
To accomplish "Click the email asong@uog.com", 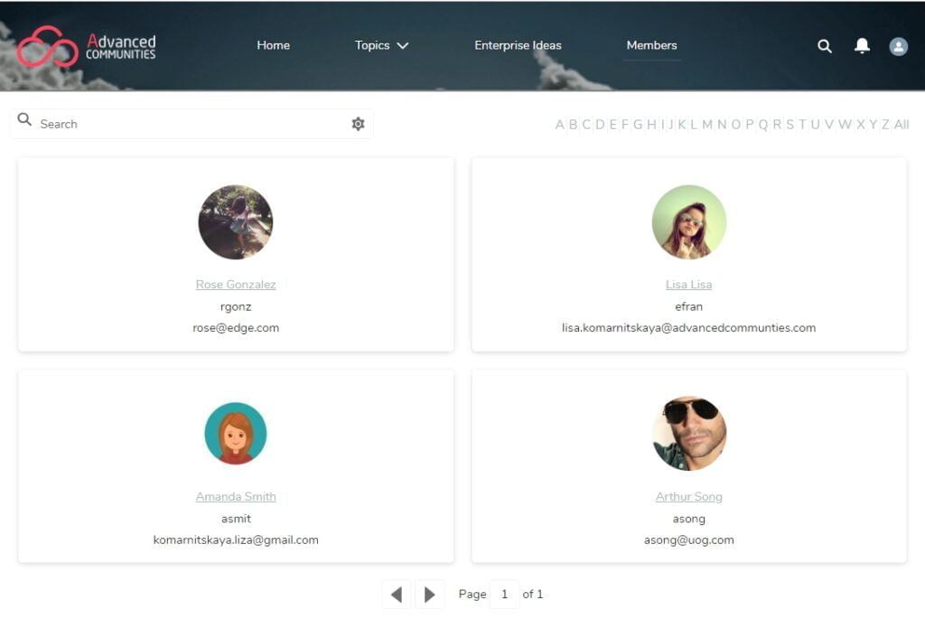I will pos(689,540).
